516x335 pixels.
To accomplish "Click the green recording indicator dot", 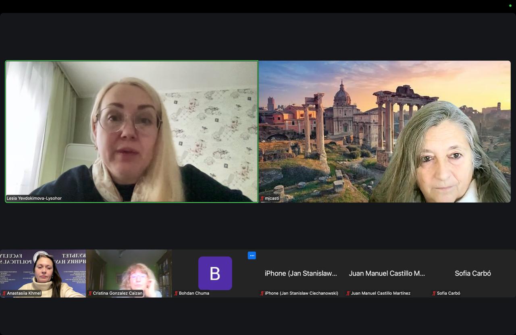I will click(510, 6).
